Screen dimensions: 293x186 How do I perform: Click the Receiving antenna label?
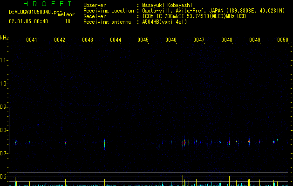(107, 22)
